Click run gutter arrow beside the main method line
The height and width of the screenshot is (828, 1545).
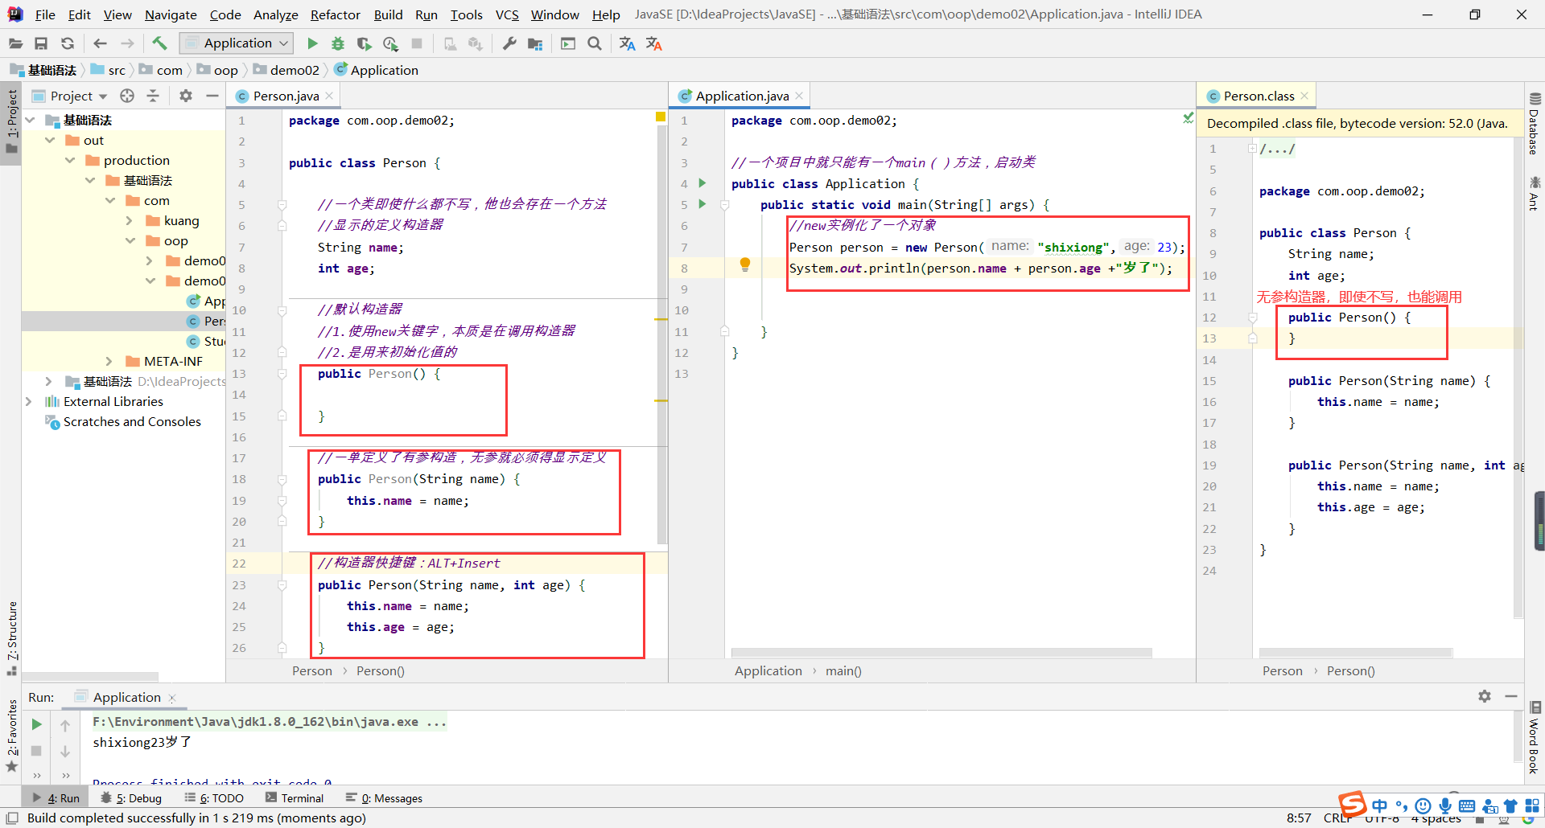tap(702, 204)
